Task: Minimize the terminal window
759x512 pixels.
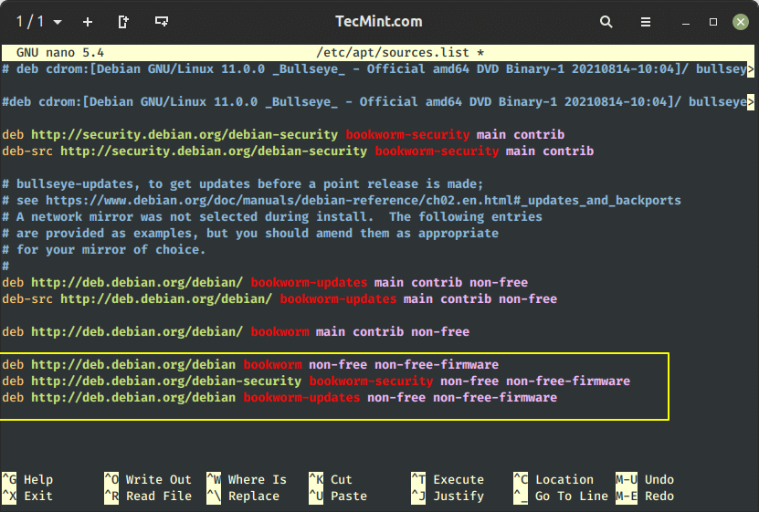Action: 685,23
